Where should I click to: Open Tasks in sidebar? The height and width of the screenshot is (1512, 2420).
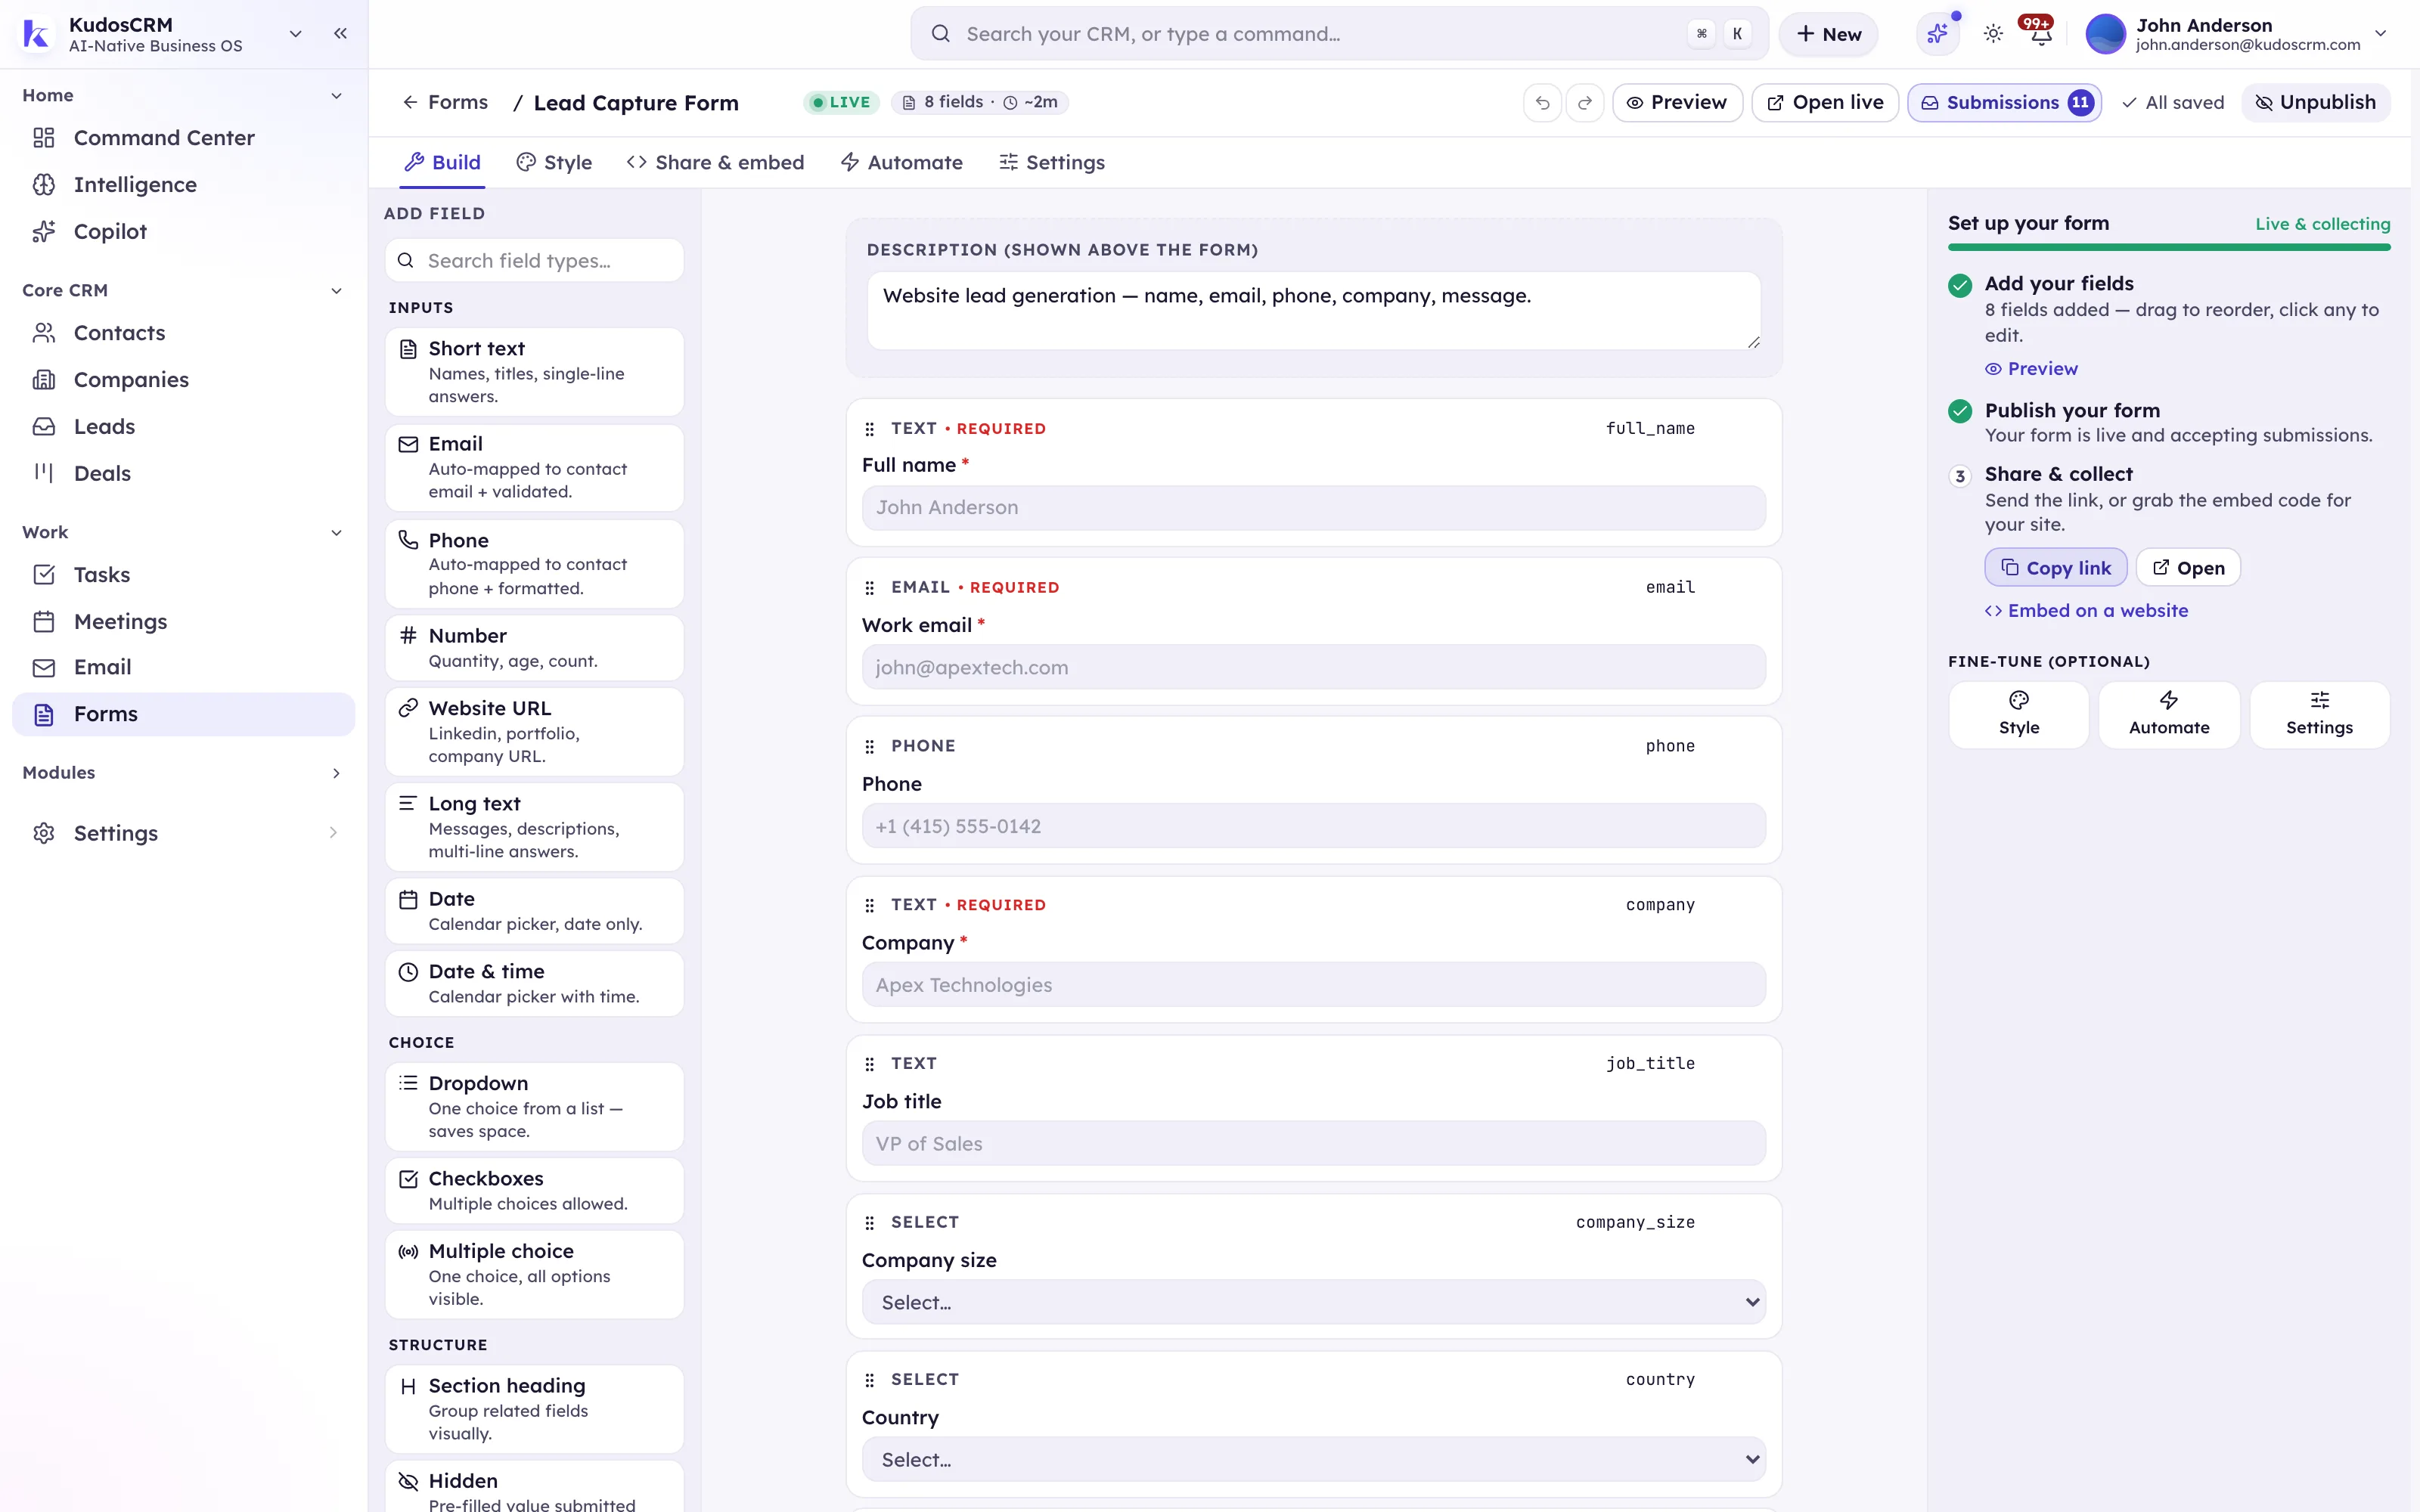(183, 575)
